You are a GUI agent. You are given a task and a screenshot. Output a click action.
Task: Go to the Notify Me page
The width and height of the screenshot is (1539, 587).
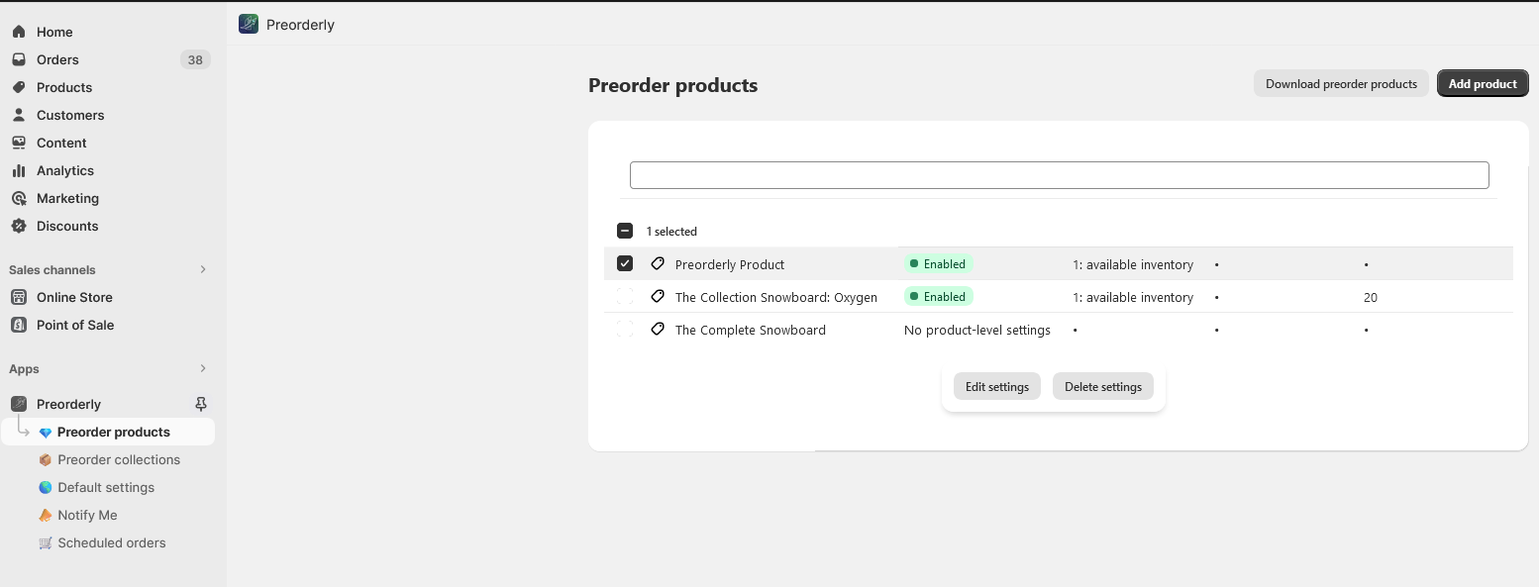pos(87,515)
